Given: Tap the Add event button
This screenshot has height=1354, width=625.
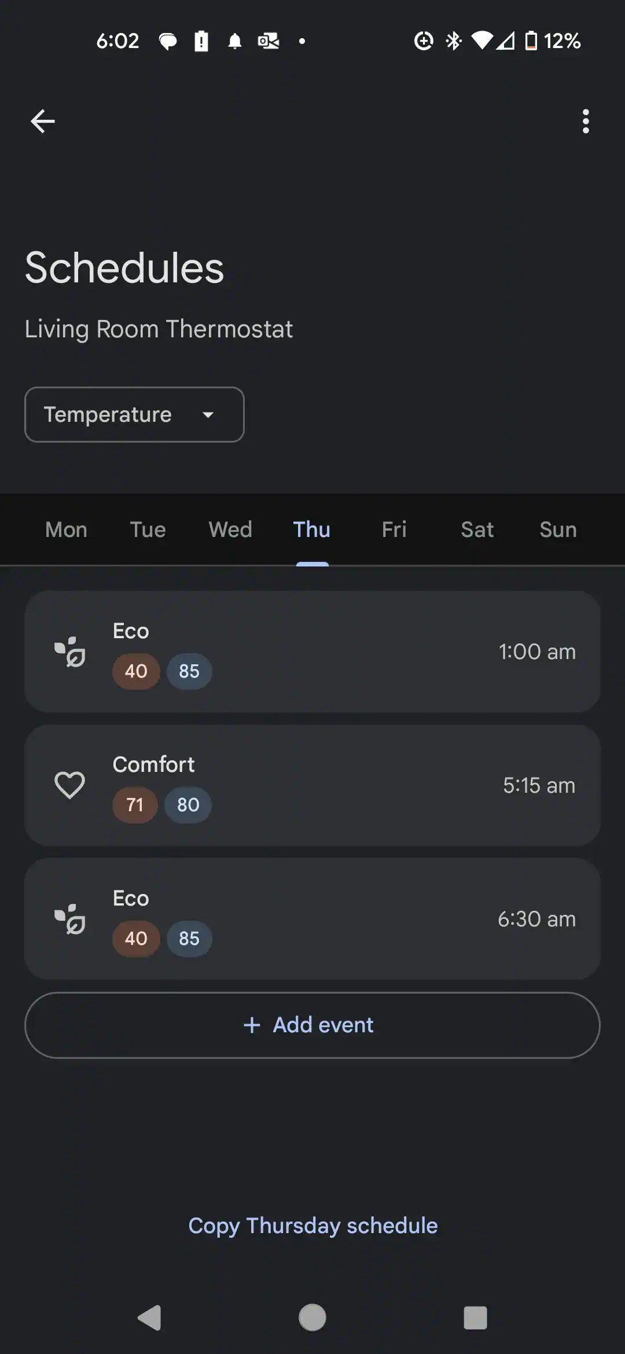Looking at the screenshot, I should pyautogui.click(x=312, y=1025).
